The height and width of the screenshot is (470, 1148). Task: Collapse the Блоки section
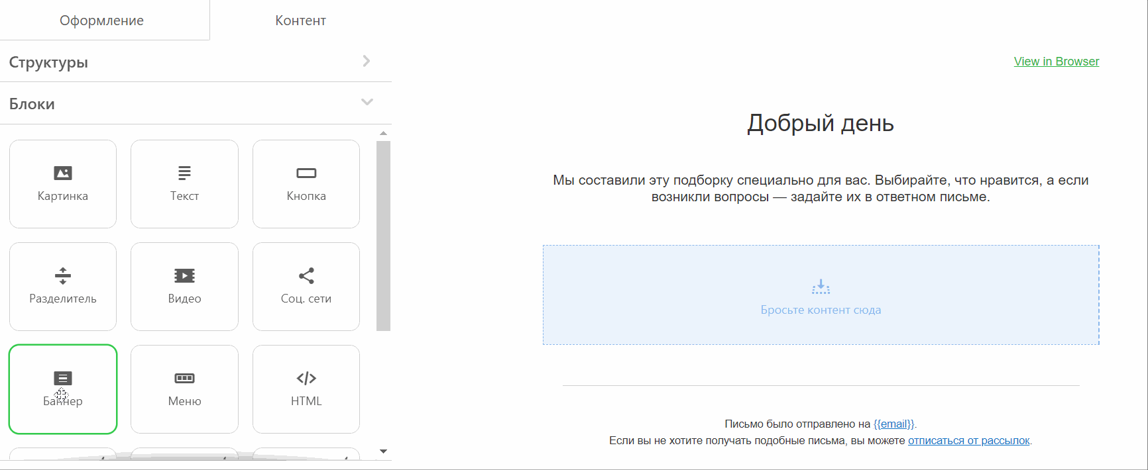[x=196, y=103]
